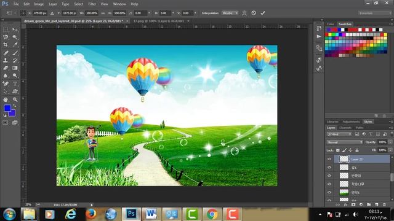This screenshot has height=221, width=394.
Task: Switch to the 17.png document tab
Action: click(158, 21)
